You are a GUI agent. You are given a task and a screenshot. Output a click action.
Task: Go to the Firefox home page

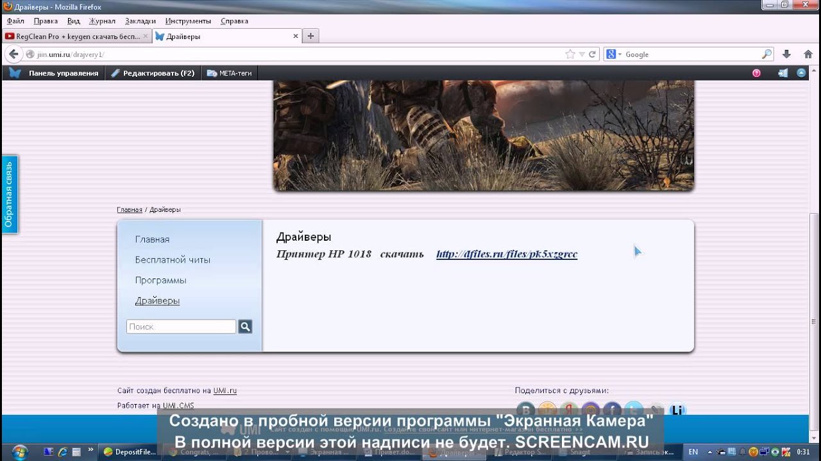808,54
